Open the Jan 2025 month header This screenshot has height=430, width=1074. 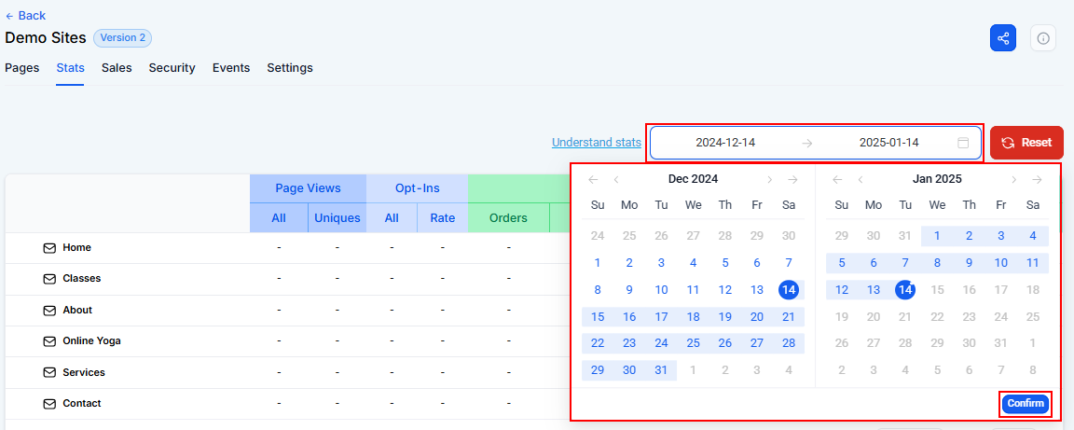937,179
